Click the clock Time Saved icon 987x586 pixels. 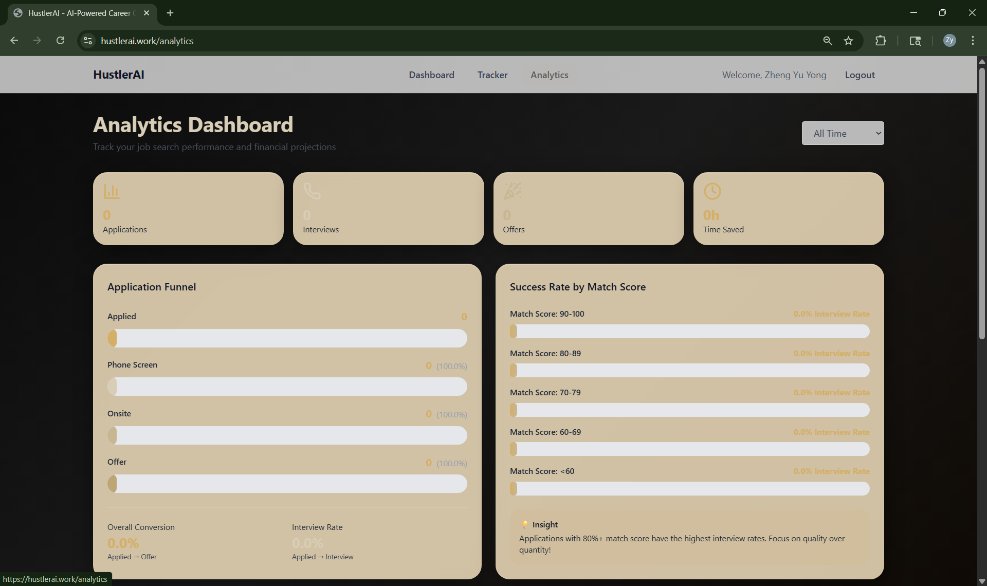(712, 191)
